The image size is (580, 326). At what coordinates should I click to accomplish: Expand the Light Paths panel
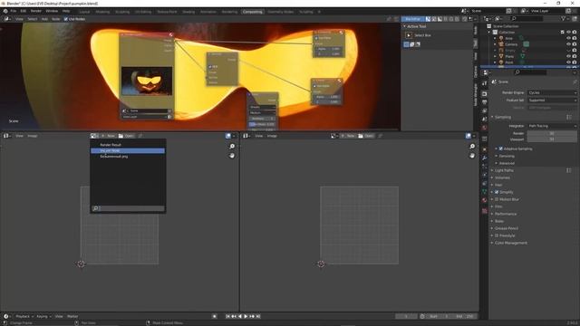pyautogui.click(x=504, y=170)
